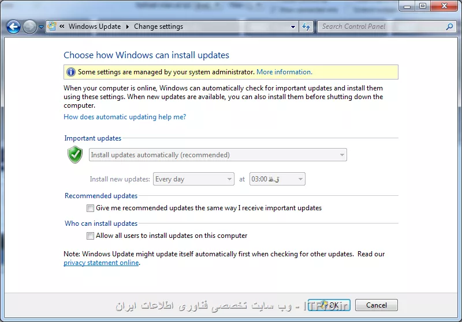Open Install updates automatically dropdown
462x322 pixels.
pos(218,155)
